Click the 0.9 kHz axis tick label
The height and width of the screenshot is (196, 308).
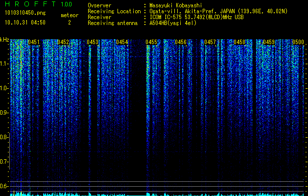pos(4,113)
